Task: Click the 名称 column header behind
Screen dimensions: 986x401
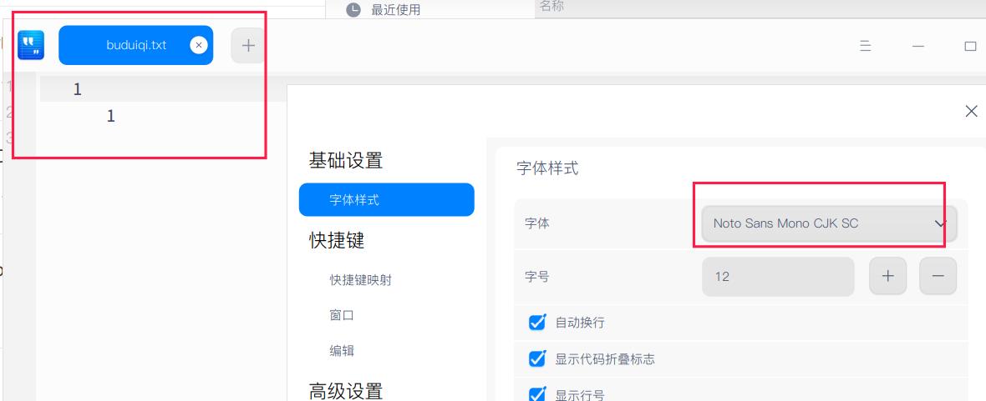Action: (551, 7)
